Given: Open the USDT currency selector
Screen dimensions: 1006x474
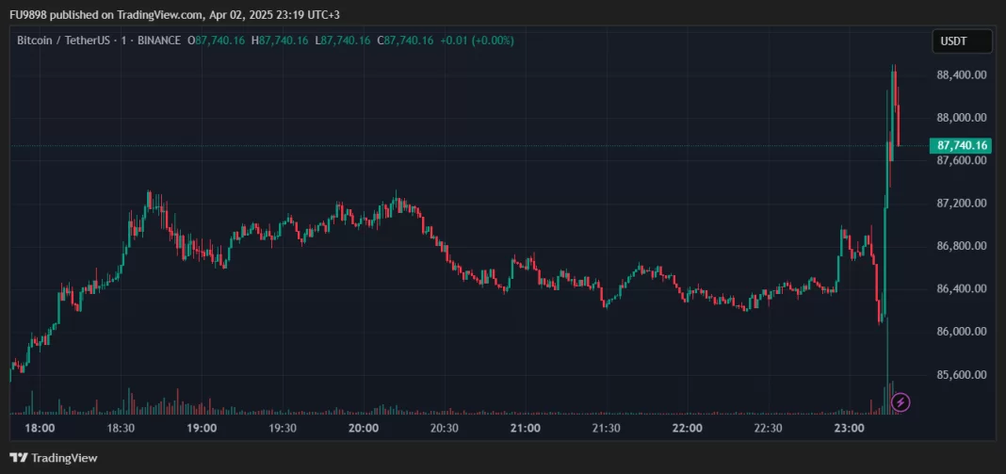Looking at the screenshot, I should (963, 41).
